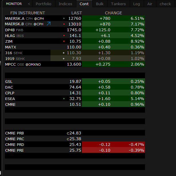The width and height of the screenshot is (176, 176).
Task: Select the MATX ticker
Action: click(x=11, y=47)
